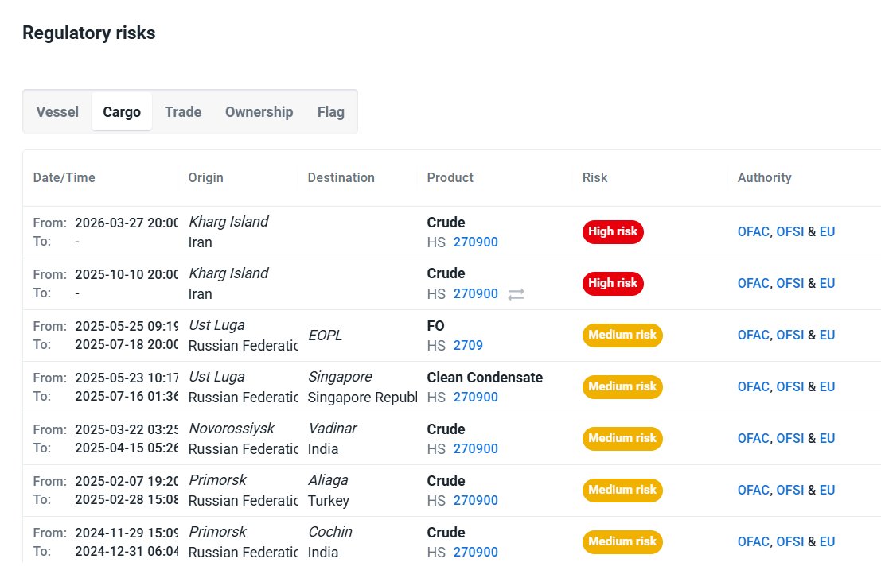Open the HS 2709 link for FO

468,345
